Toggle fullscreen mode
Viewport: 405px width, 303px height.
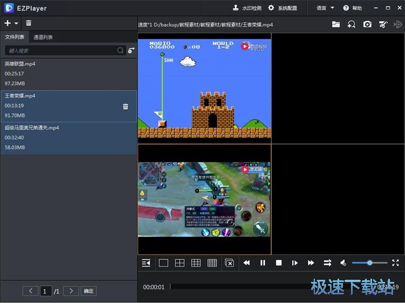tap(395, 263)
